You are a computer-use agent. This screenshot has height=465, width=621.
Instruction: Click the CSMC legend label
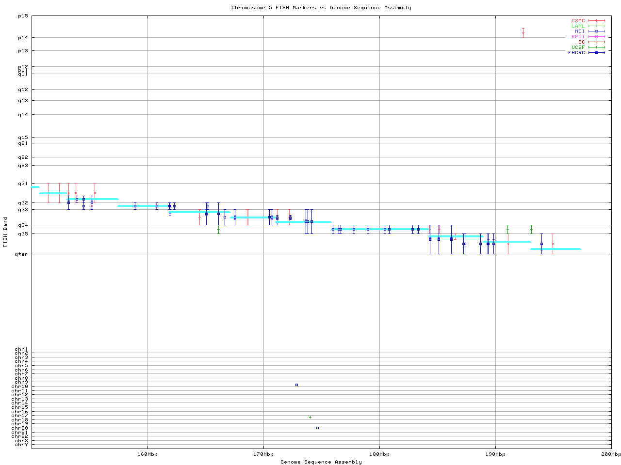click(x=578, y=21)
